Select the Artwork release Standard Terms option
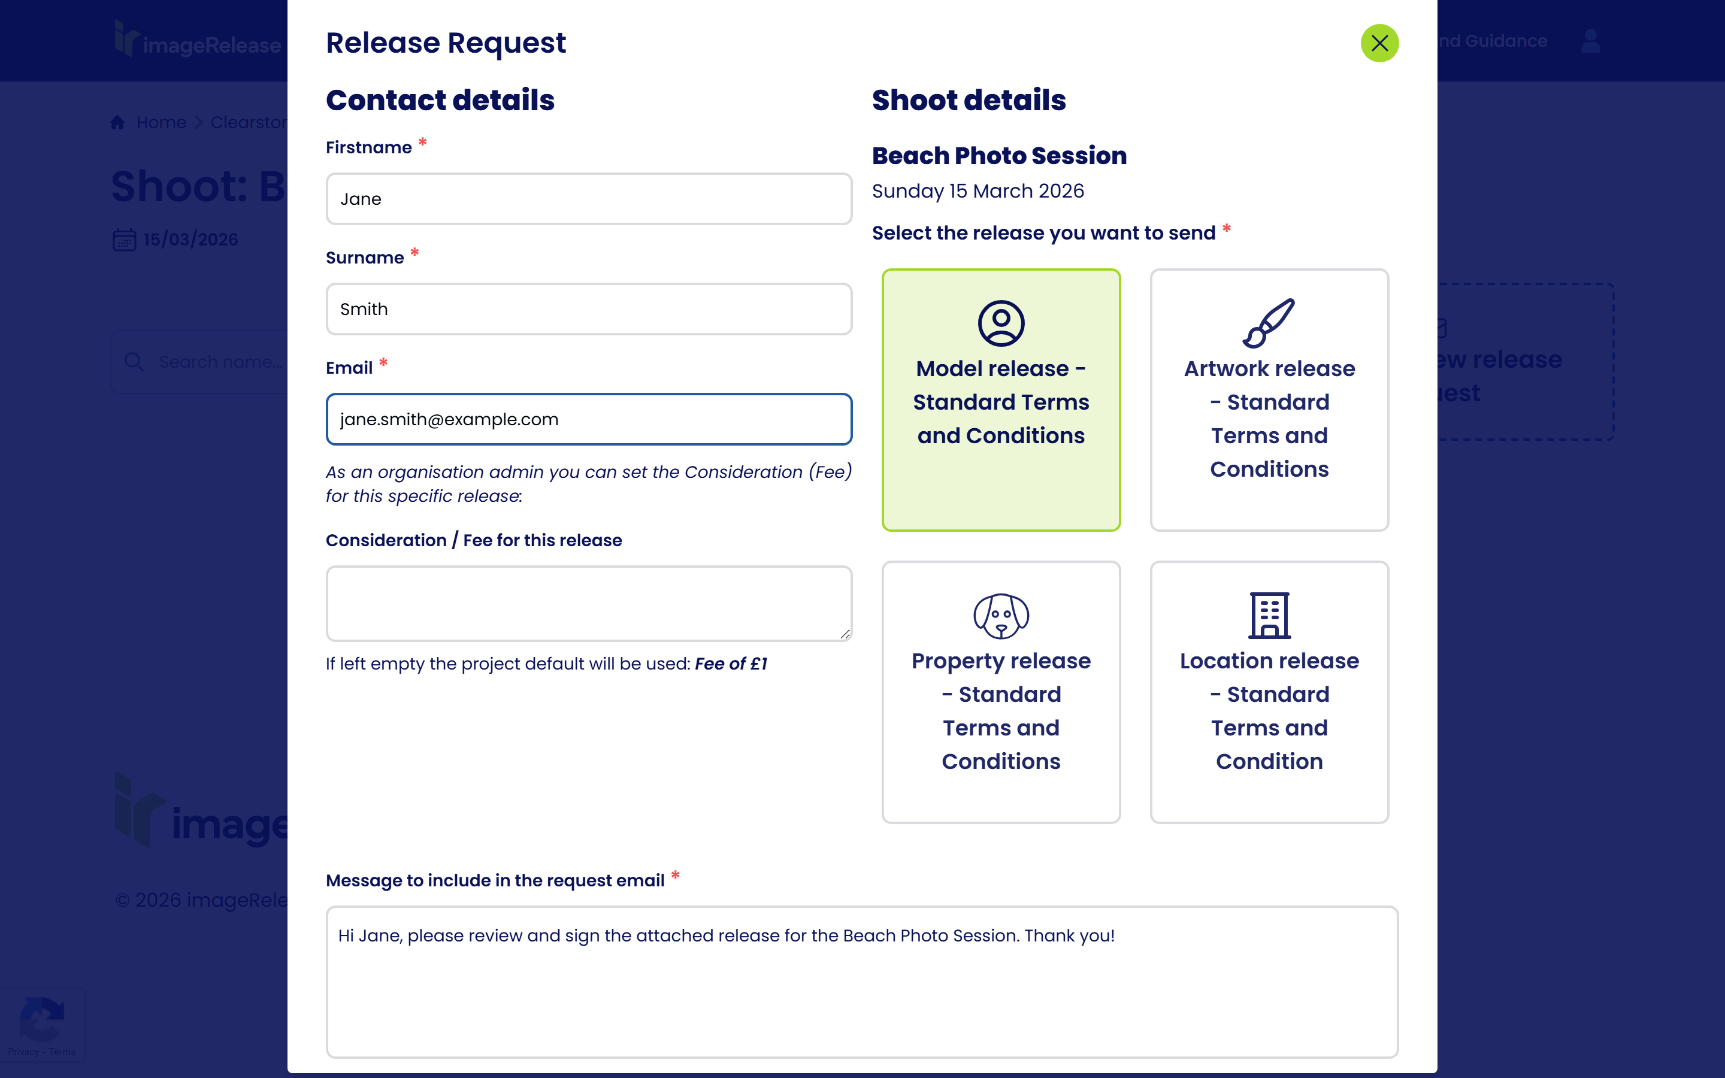The width and height of the screenshot is (1725, 1078). click(x=1269, y=400)
